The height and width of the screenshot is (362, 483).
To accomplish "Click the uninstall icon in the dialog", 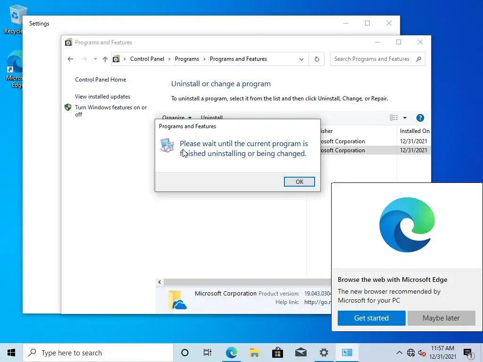I will click(167, 145).
